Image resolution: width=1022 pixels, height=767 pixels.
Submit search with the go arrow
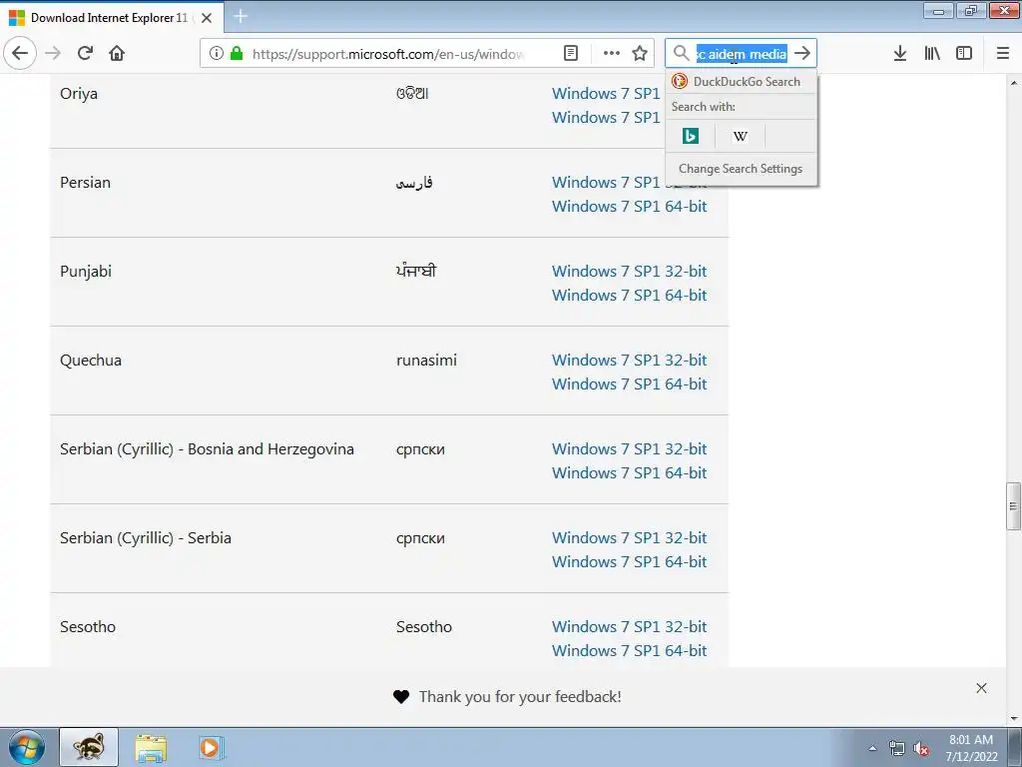pyautogui.click(x=802, y=53)
